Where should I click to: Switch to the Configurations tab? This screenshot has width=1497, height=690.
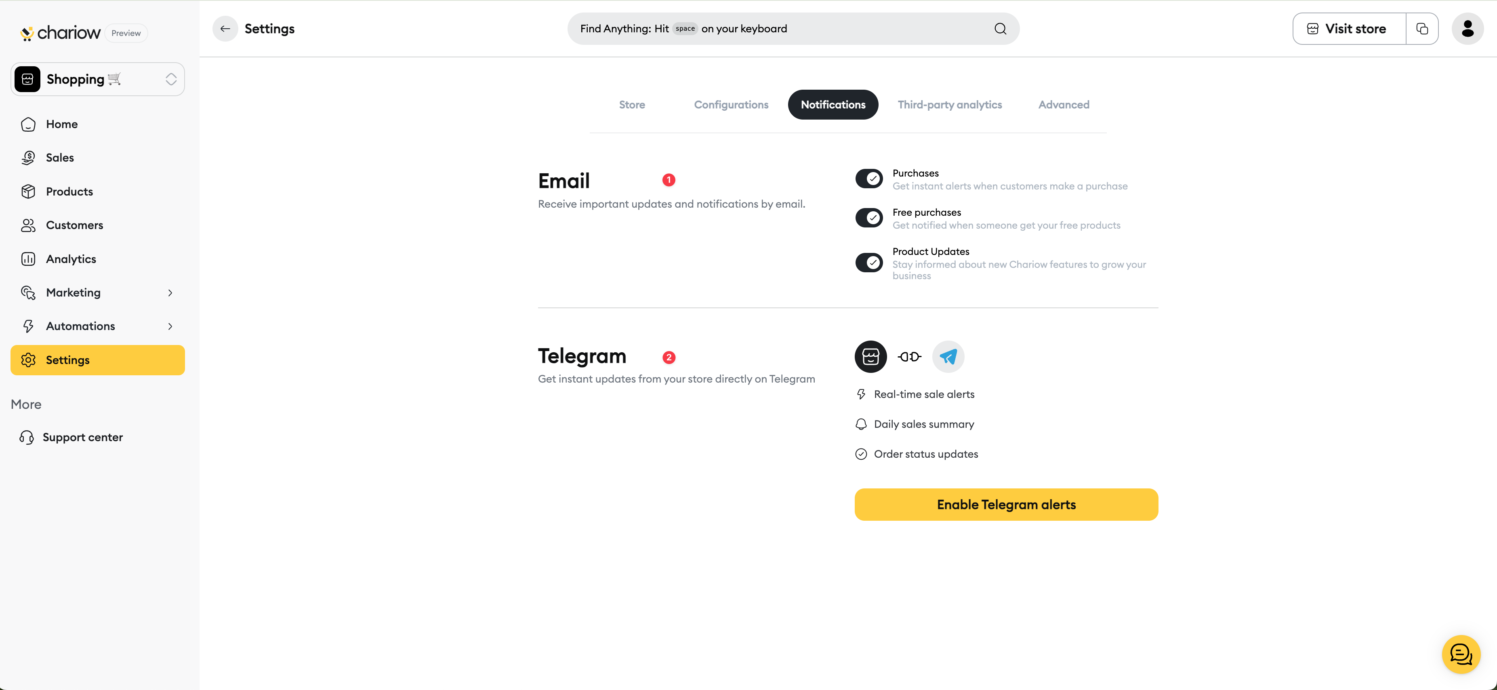point(731,105)
